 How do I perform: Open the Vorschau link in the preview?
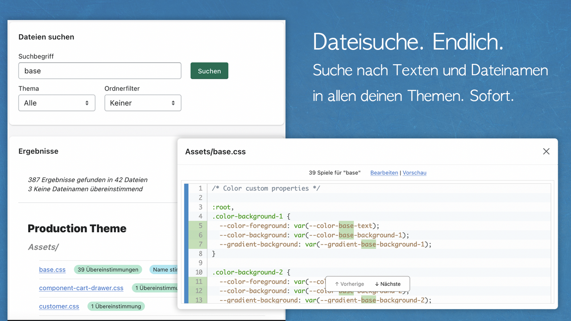414,173
